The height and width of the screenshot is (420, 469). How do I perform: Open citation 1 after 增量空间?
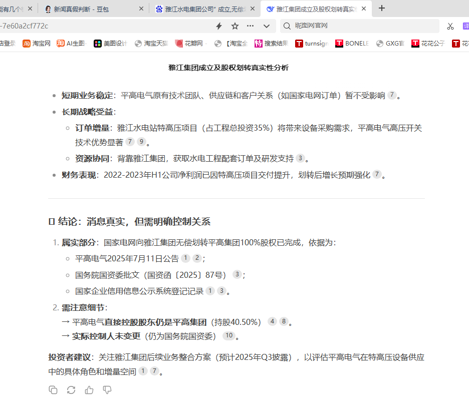click(x=143, y=371)
